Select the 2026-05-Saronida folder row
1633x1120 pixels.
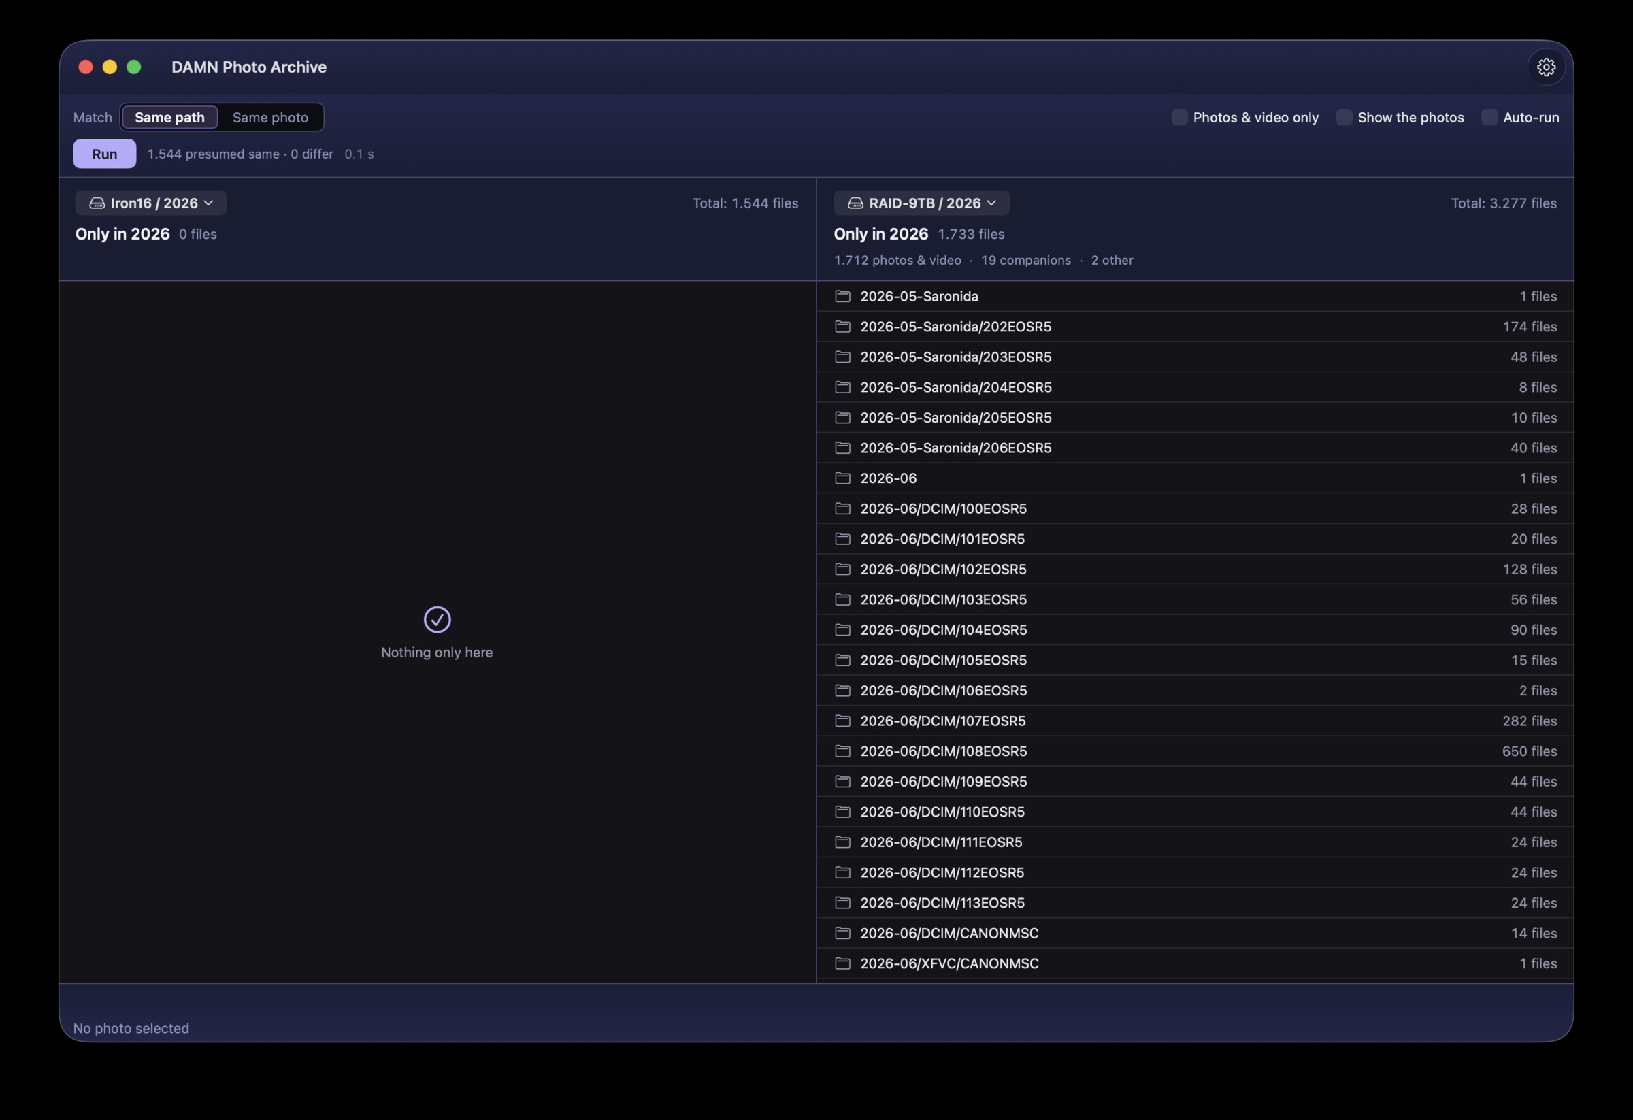coord(1195,297)
